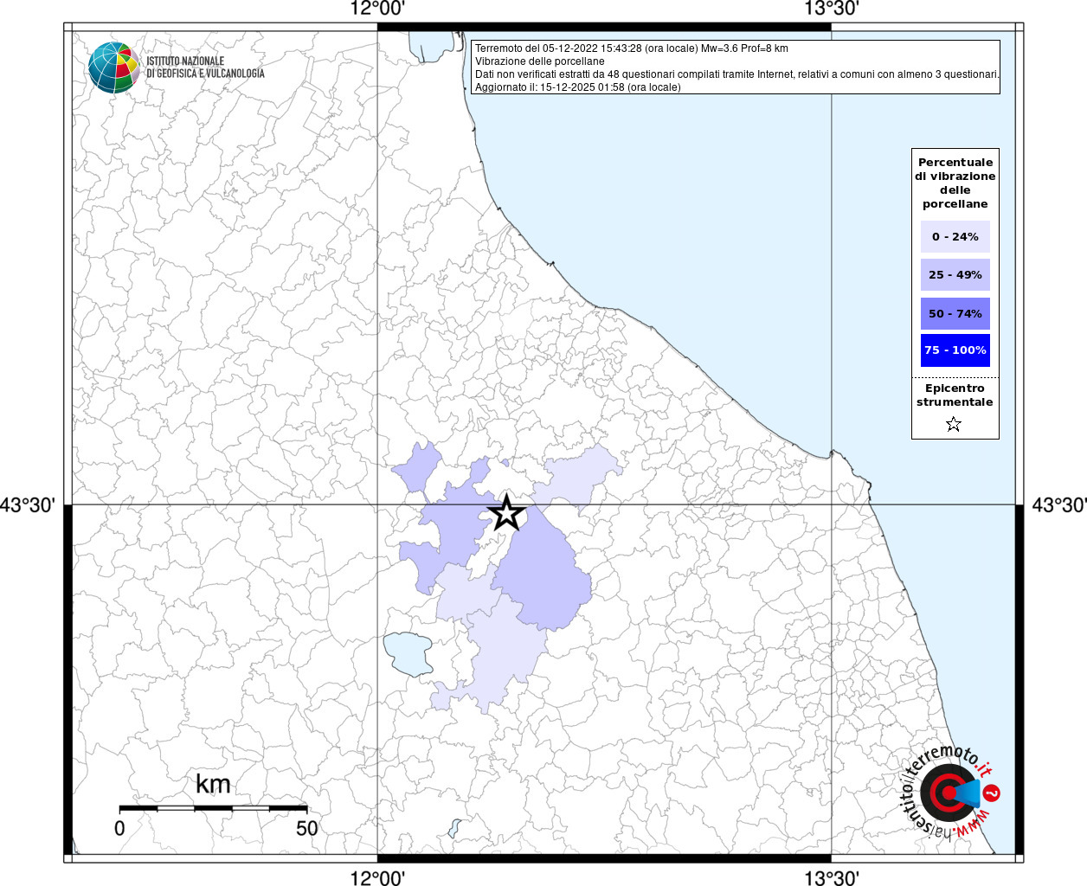This screenshot has height=886, width=1087.
Task: Click the star symbol in the legend
Action: click(x=954, y=424)
